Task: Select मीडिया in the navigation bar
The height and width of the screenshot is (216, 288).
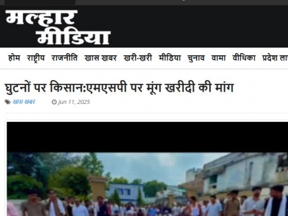Action: tap(170, 58)
